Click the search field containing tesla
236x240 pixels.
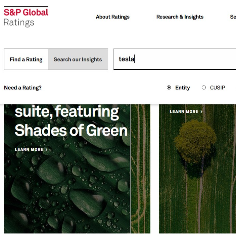coord(175,59)
